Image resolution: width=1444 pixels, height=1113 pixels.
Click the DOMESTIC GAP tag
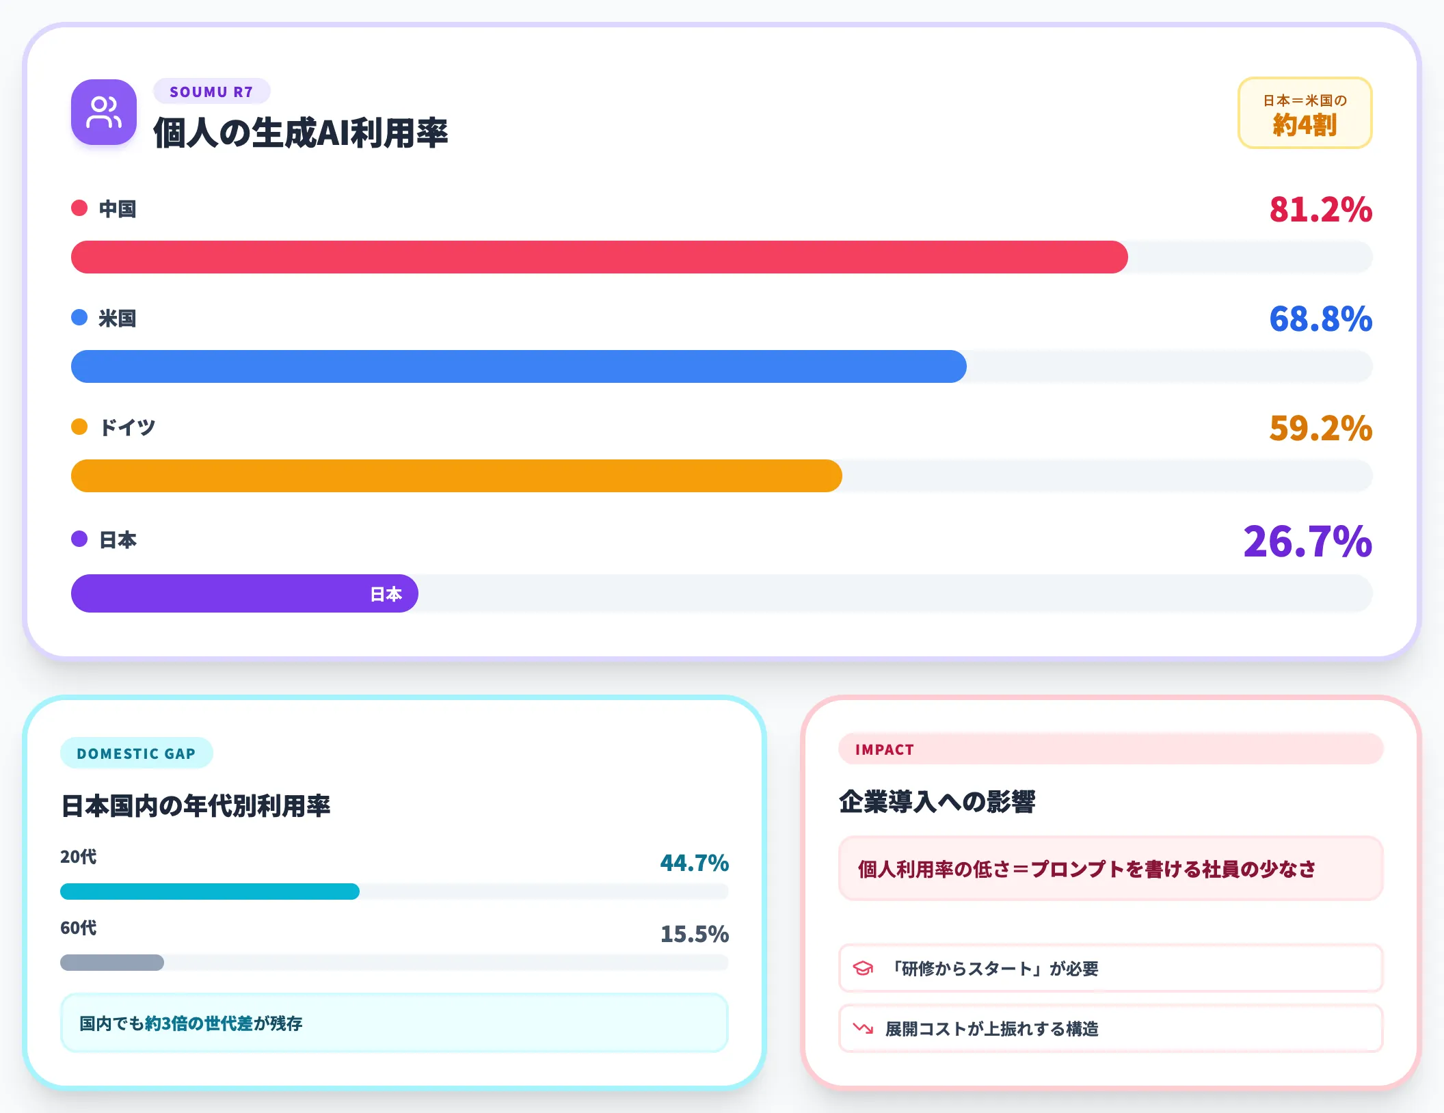(x=137, y=753)
